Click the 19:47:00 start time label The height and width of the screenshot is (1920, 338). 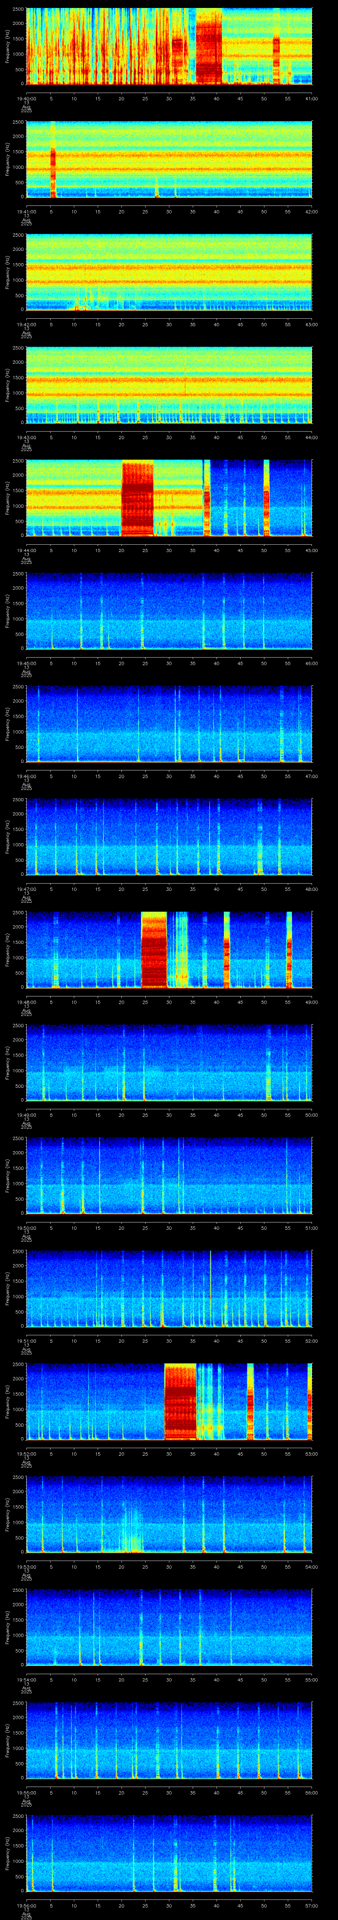26,889
